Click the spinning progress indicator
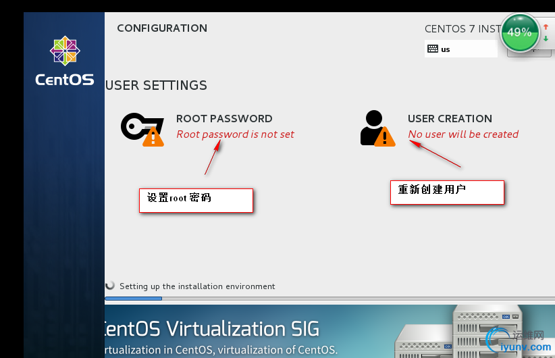The width and height of the screenshot is (555, 358). pyautogui.click(x=110, y=286)
